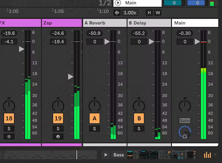Toggle track activator 18 on FX

[9, 118]
